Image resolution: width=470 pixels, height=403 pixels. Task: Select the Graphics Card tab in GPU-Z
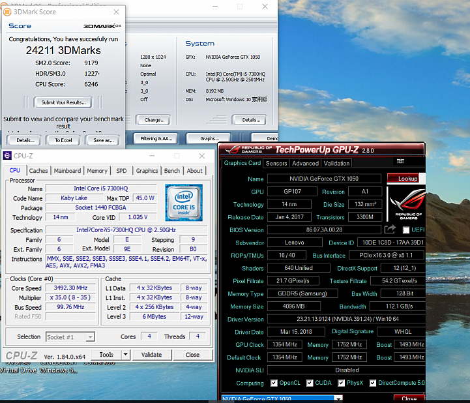tap(242, 163)
